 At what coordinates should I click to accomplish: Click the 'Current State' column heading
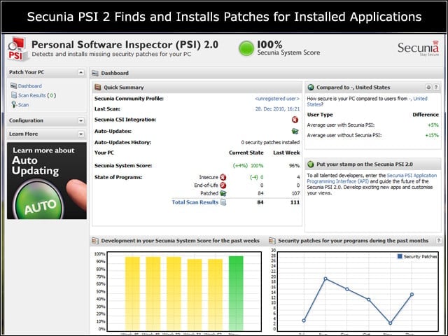coord(246,153)
